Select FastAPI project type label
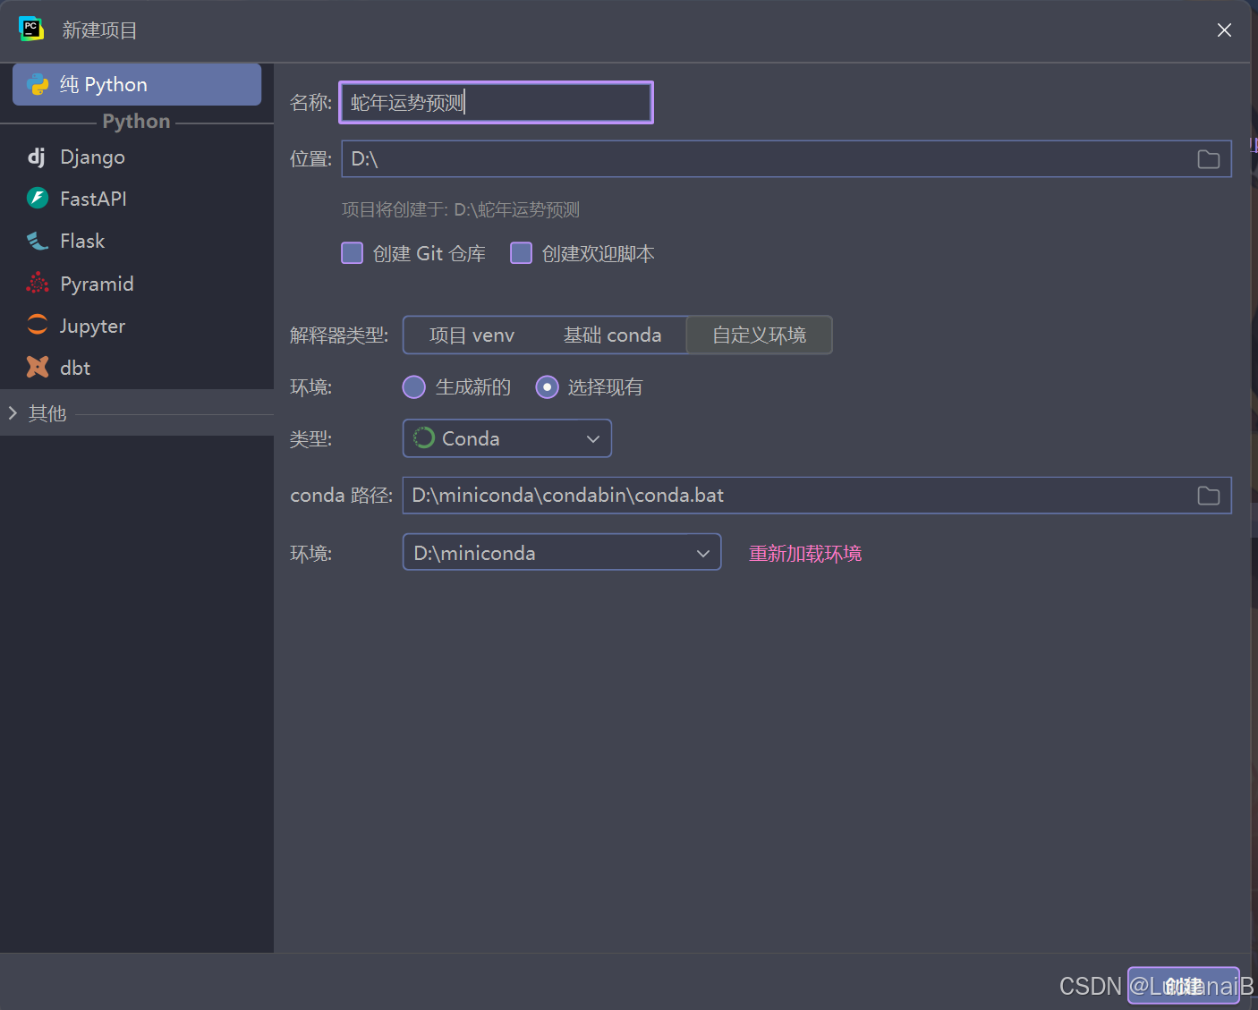1258x1010 pixels. [x=93, y=199]
